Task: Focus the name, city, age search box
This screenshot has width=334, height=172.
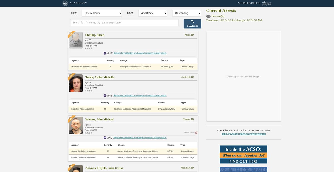Action: pyautogui.click(x=124, y=22)
